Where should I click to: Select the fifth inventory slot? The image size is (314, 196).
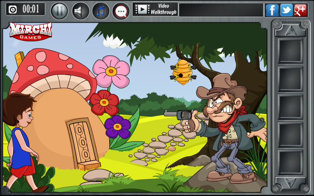tap(290, 162)
